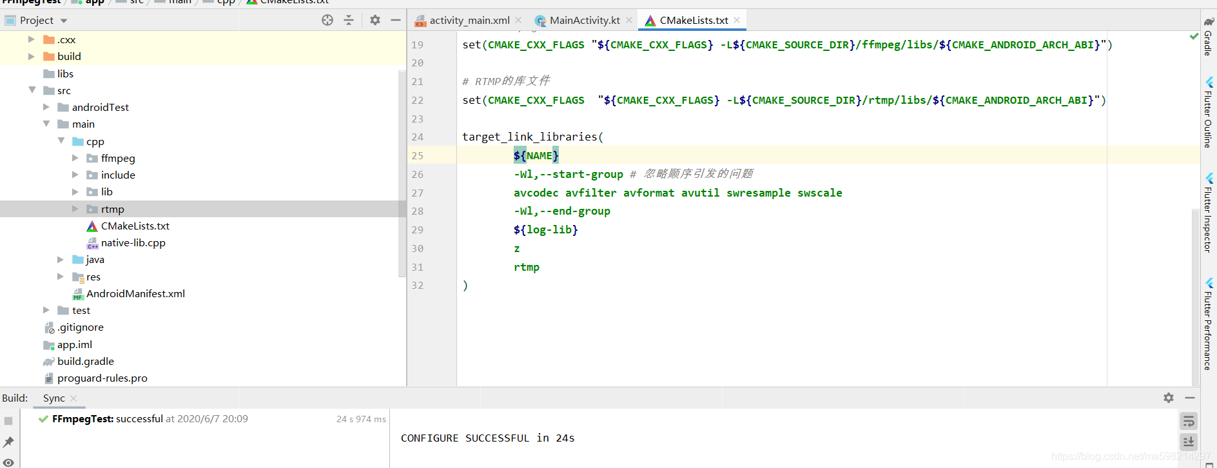Collapse the cpp folder
This screenshot has height=468, width=1217.
coord(61,141)
